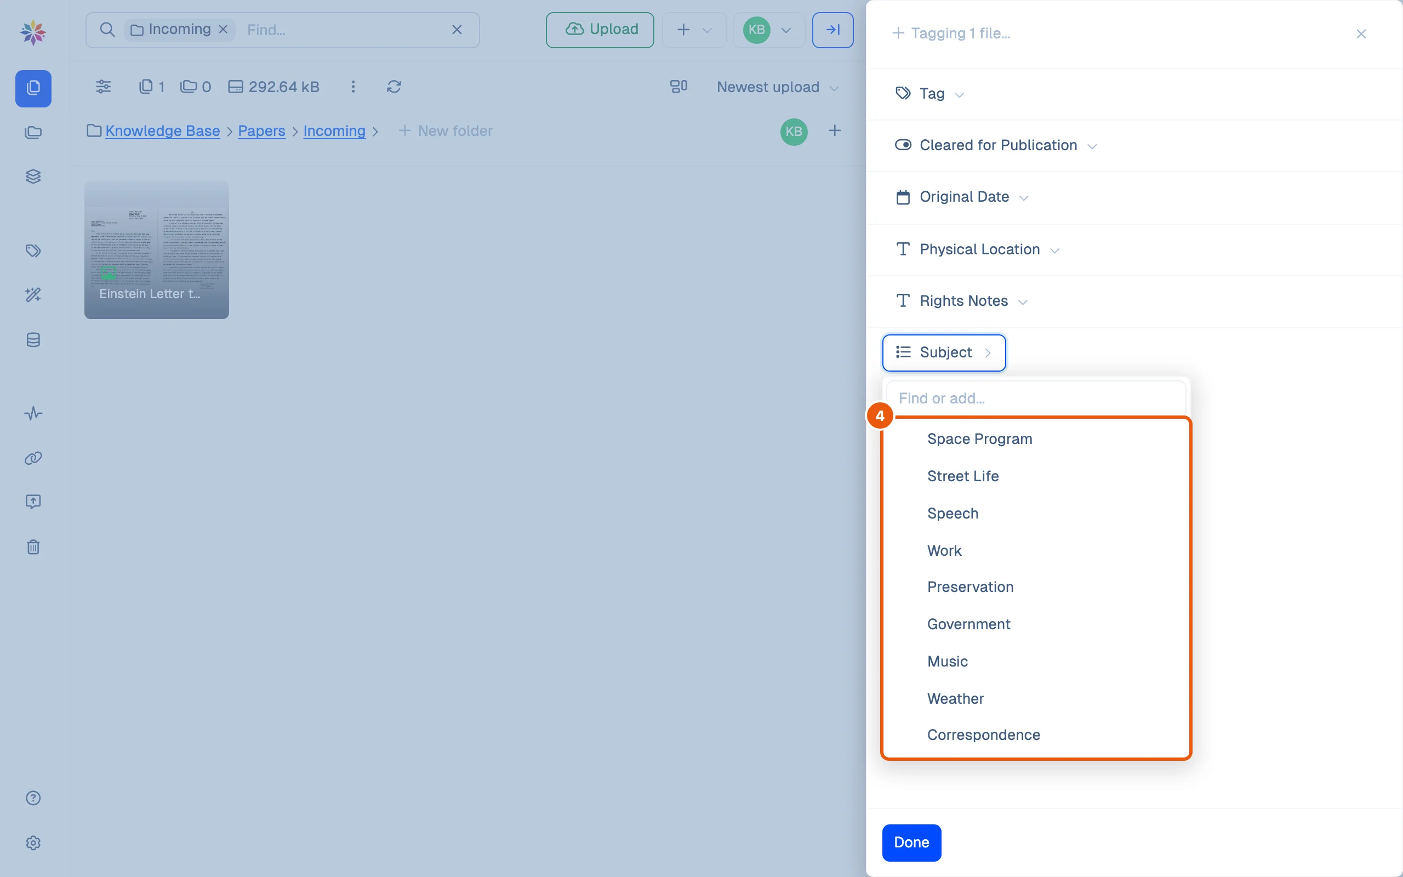Screen dimensions: 1403x877
Task: Open the trash bin in sidebar
Action: pos(33,547)
